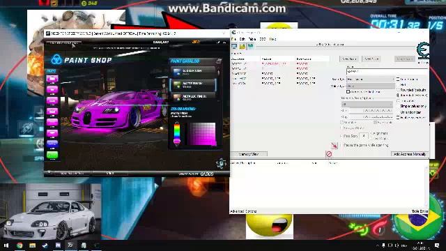Click the Stop address field
The height and width of the screenshot is (251, 446).
tap(371, 117)
